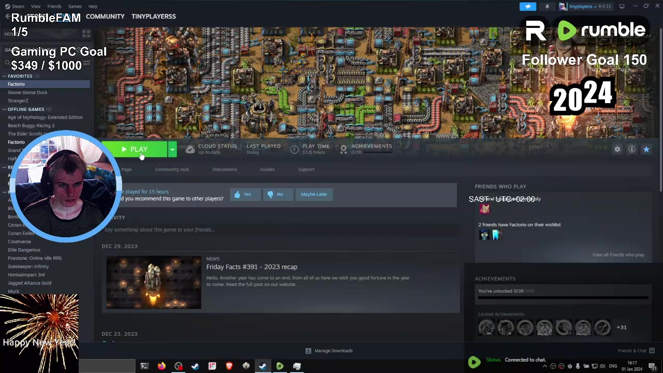Click the activity status input field
Viewport: 663px width, 373px height.
(280, 229)
